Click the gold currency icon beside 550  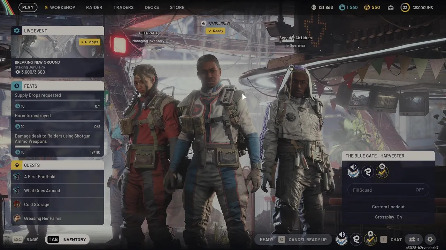[x=367, y=7]
